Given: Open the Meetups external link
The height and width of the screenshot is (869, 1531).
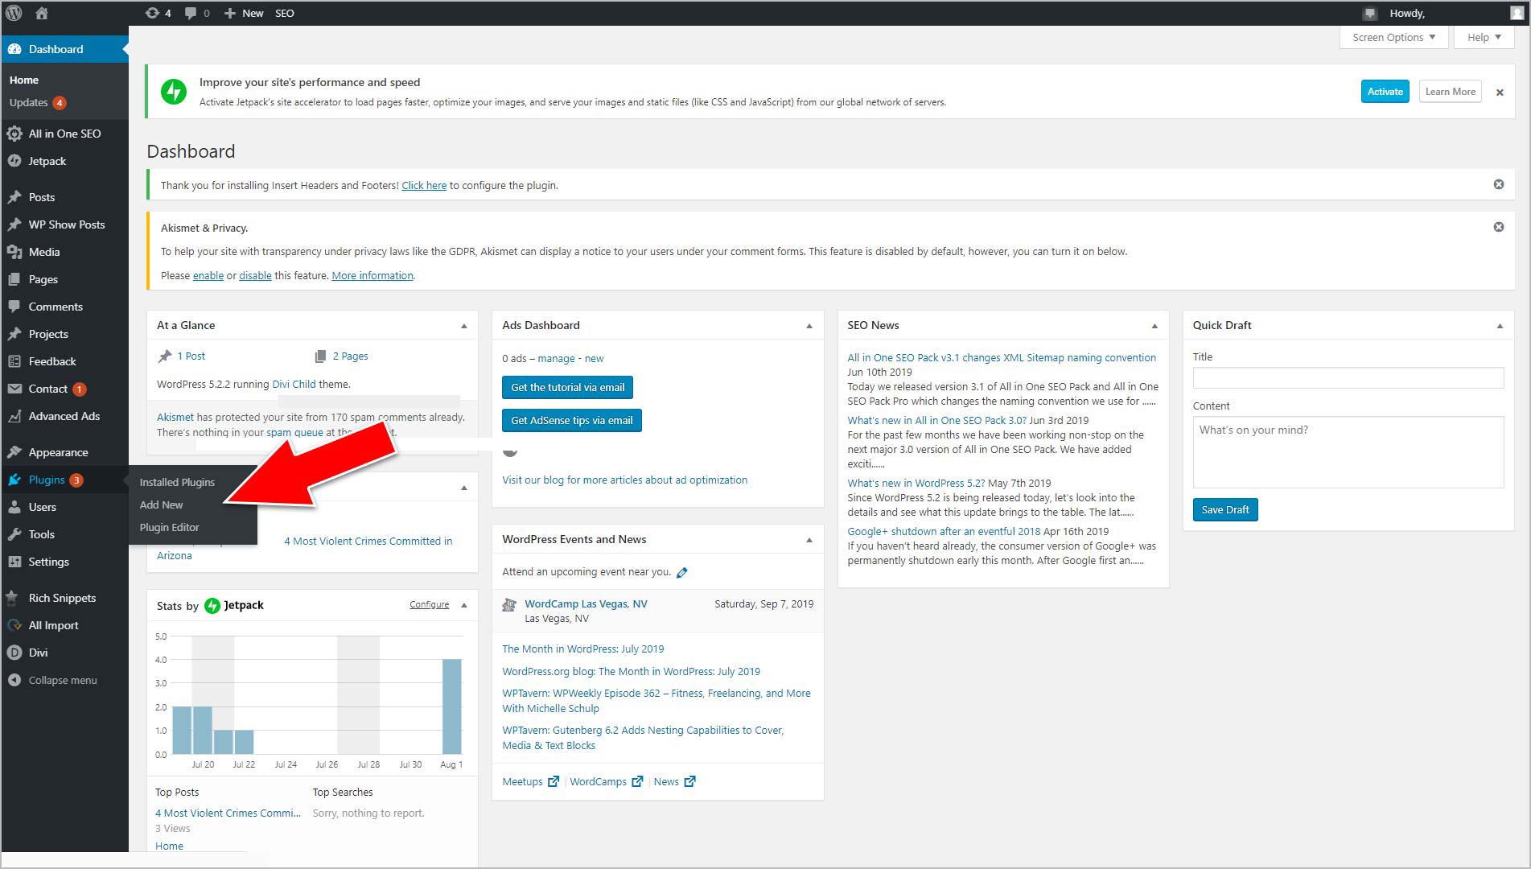Looking at the screenshot, I should [530, 781].
